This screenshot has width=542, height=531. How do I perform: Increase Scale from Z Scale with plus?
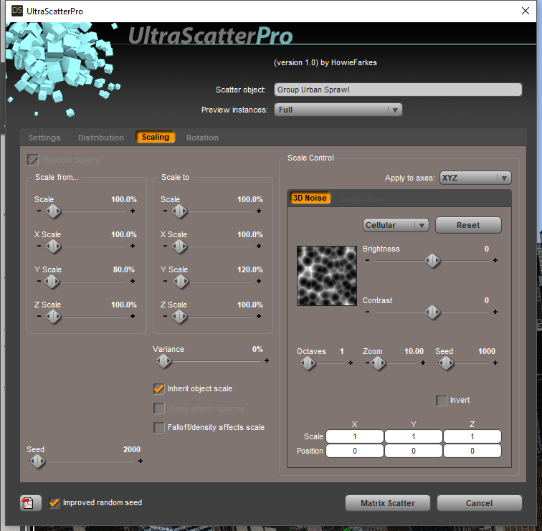133,316
